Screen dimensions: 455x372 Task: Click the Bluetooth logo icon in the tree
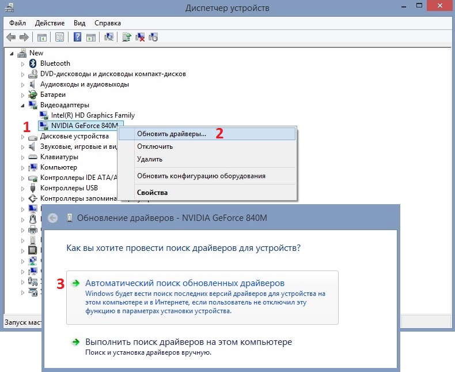click(x=33, y=63)
